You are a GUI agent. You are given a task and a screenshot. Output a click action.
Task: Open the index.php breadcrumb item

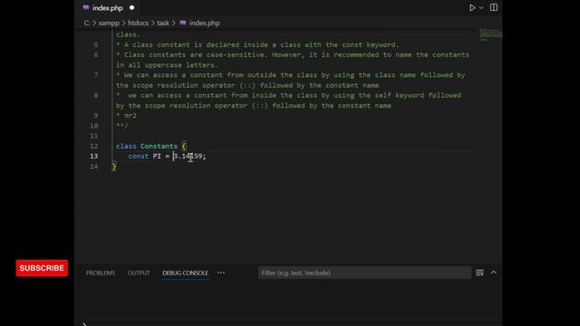click(x=205, y=23)
